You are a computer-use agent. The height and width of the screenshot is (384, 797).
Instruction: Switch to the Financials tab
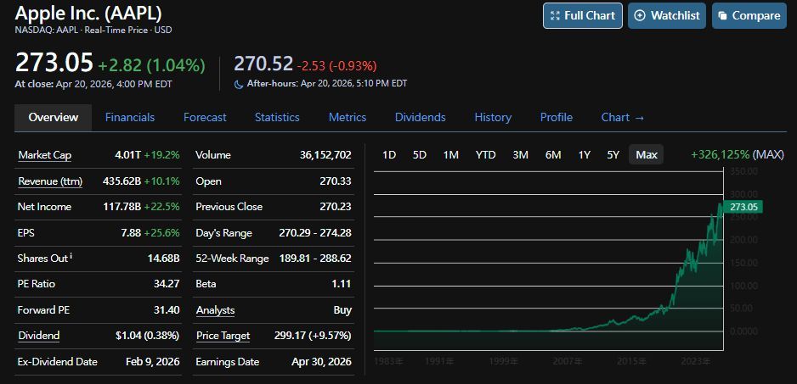point(129,117)
